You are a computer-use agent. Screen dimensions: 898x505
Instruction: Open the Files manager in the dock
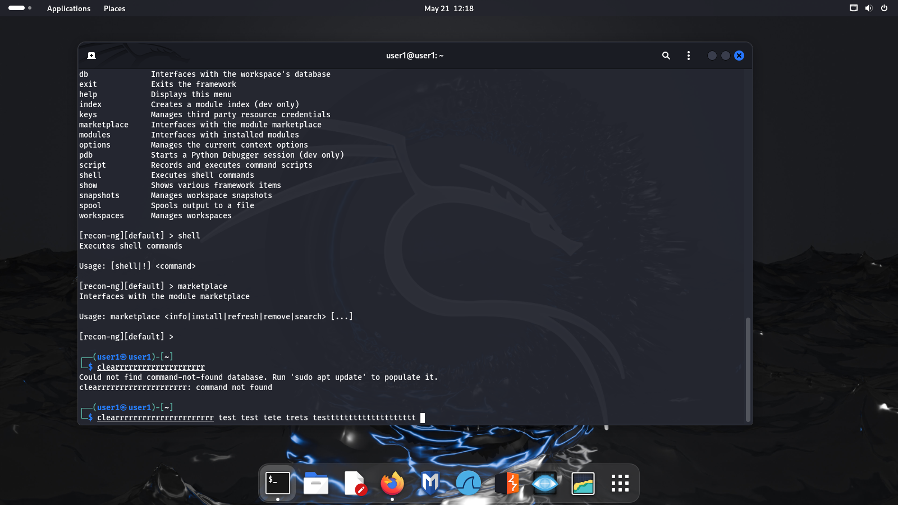click(x=316, y=483)
